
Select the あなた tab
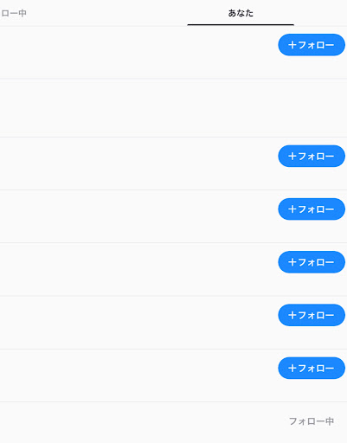[x=241, y=13]
